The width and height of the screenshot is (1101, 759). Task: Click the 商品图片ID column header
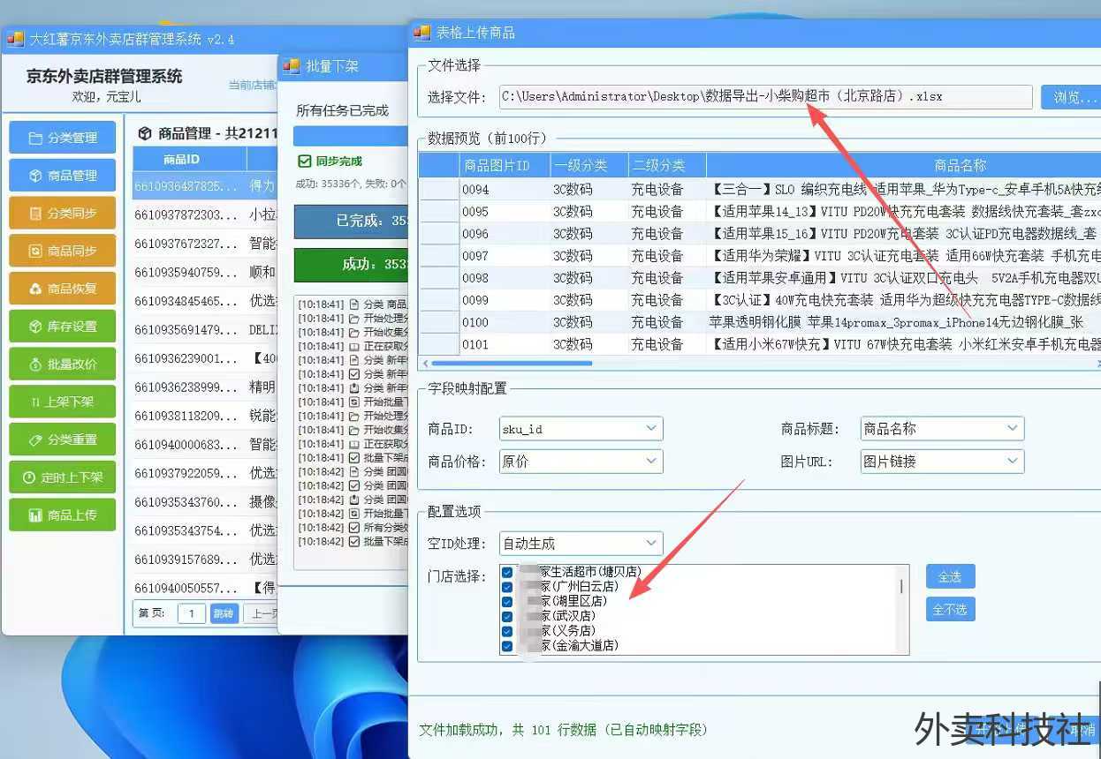[505, 165]
